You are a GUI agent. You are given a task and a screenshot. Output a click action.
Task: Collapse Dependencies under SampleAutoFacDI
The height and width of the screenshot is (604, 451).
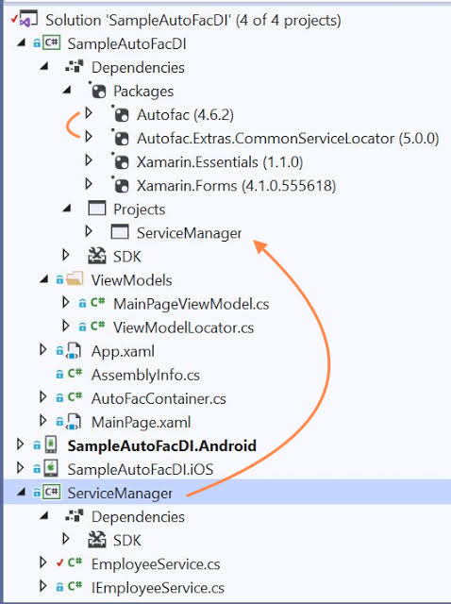click(x=43, y=67)
